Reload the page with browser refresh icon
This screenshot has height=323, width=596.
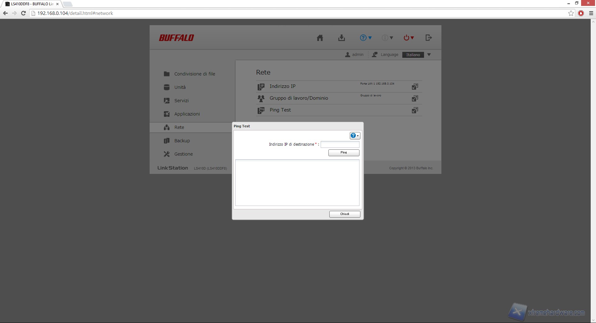[x=23, y=13]
